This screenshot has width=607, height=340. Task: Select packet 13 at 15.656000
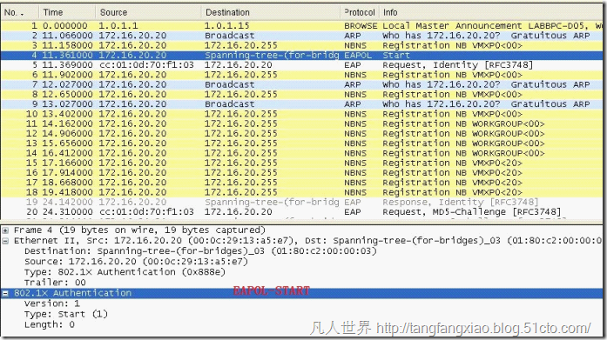(301, 143)
